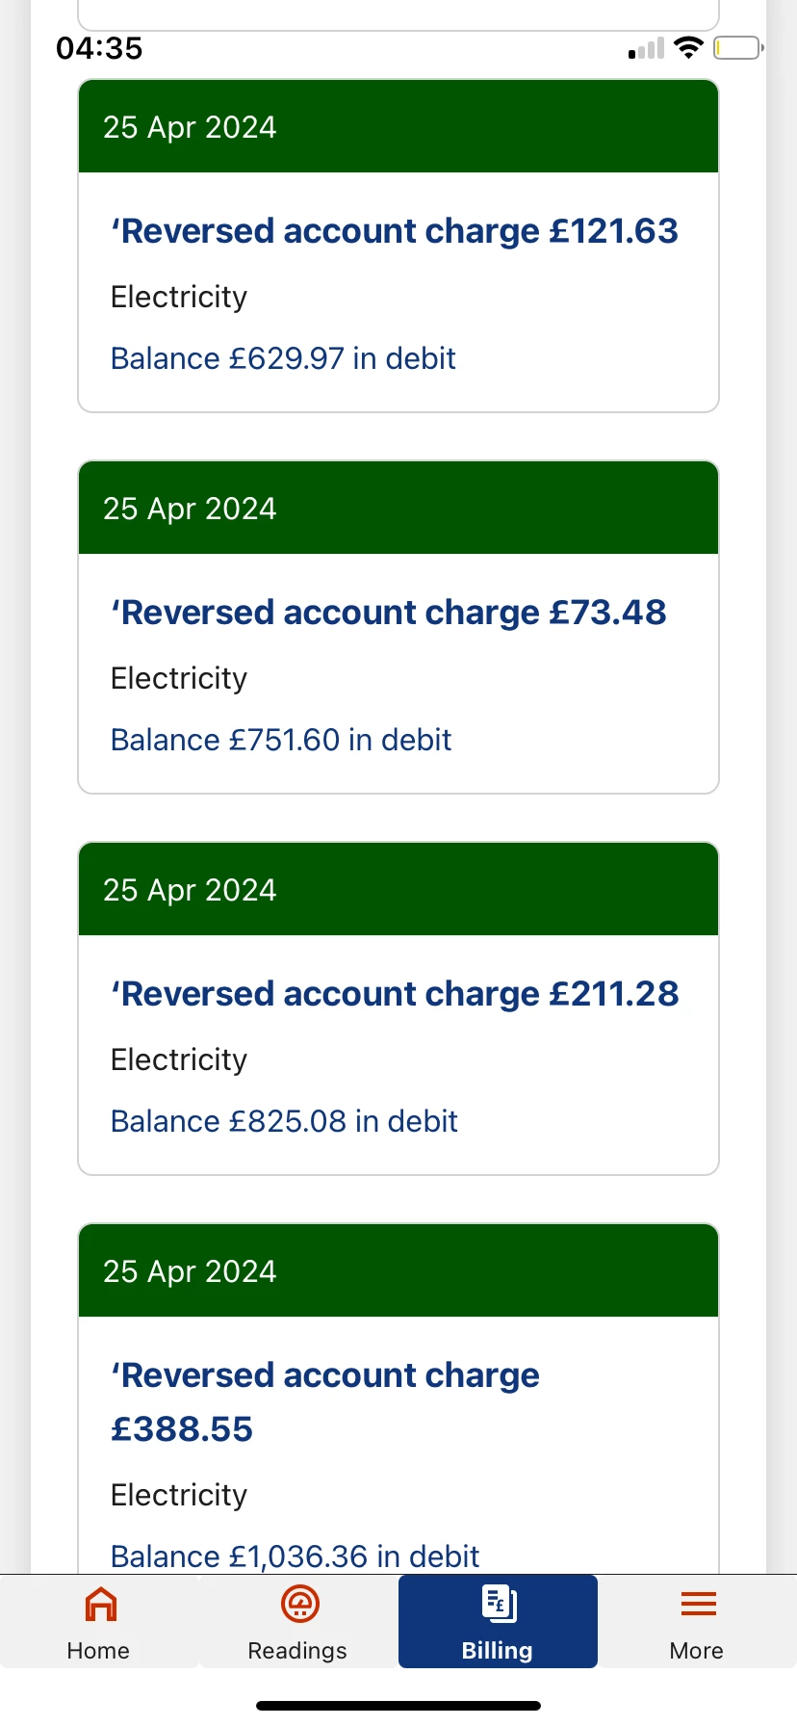
Task: Open the More hamburger menu icon
Action: coord(698,1605)
